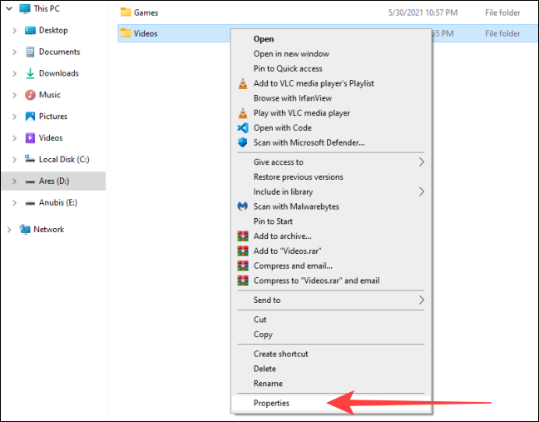
Task: Choose Pin to Quick access
Action: (x=287, y=68)
